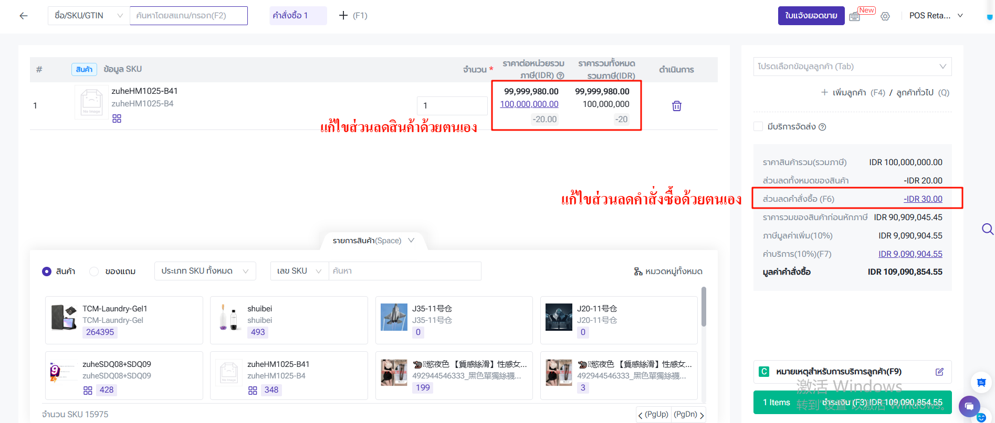Click the stock count 264395 on TCM-Laundry-Gel1
This screenshot has width=995, height=423.
pos(100,332)
